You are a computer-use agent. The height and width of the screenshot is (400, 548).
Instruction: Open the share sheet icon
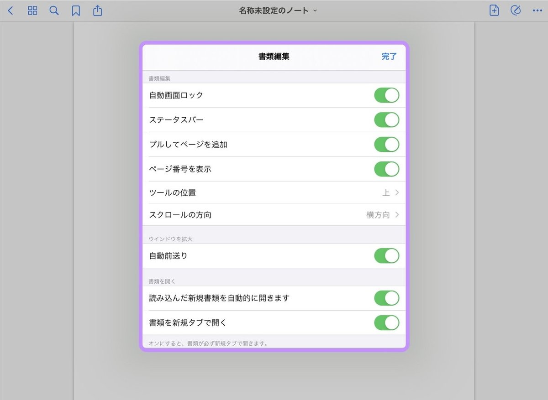(x=97, y=10)
